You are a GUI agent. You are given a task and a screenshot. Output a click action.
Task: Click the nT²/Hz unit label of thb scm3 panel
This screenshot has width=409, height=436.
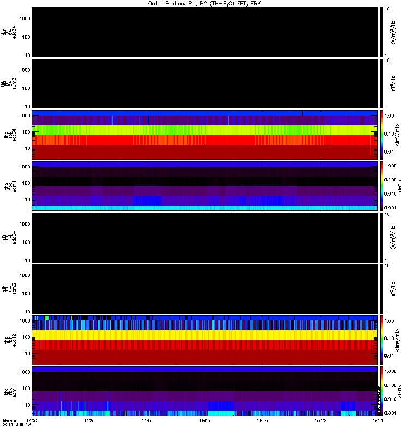[x=393, y=83]
